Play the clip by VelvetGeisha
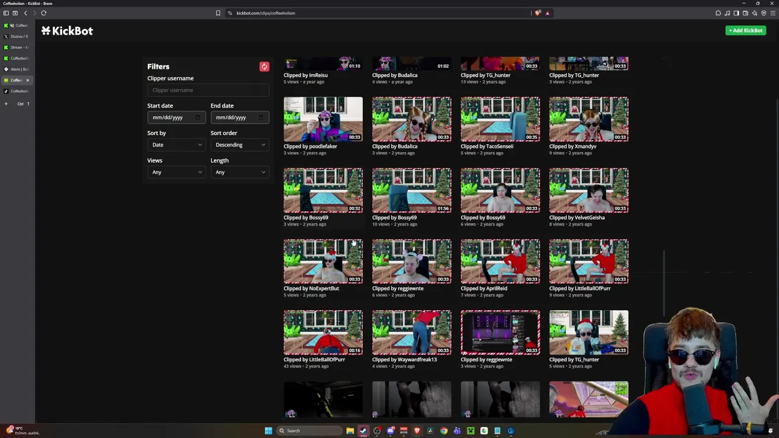This screenshot has width=779, height=438. pyautogui.click(x=589, y=190)
